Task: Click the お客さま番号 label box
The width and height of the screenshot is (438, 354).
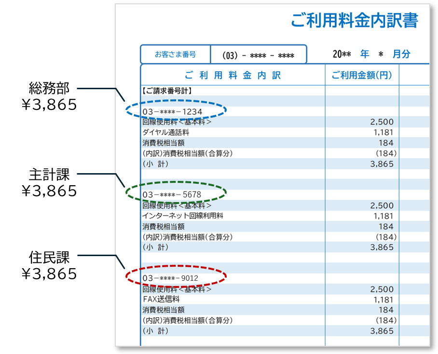Action: click(175, 54)
